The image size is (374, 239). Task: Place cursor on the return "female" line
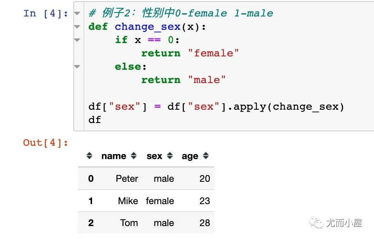(190, 53)
